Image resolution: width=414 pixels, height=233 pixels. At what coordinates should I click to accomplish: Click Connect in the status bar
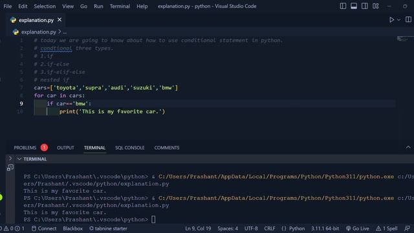(x=44, y=228)
